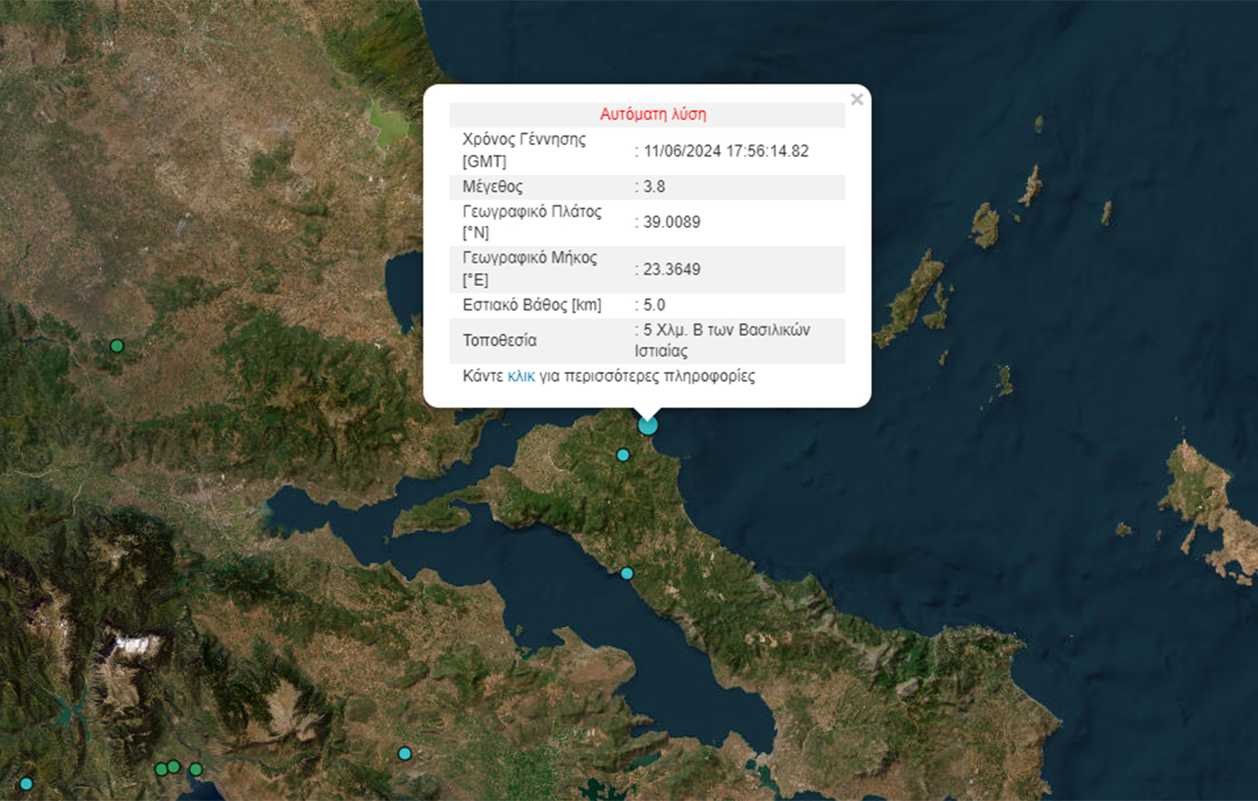Click the focal depth value 5.0

click(653, 305)
